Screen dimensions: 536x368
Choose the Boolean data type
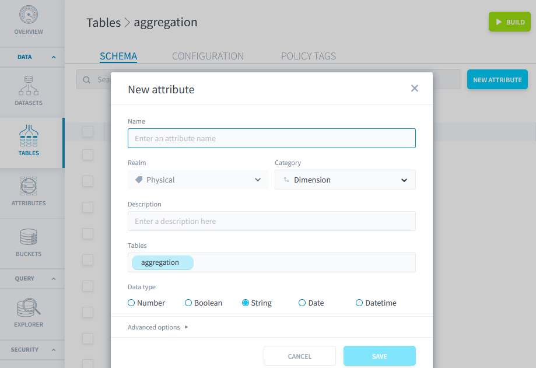coord(188,303)
